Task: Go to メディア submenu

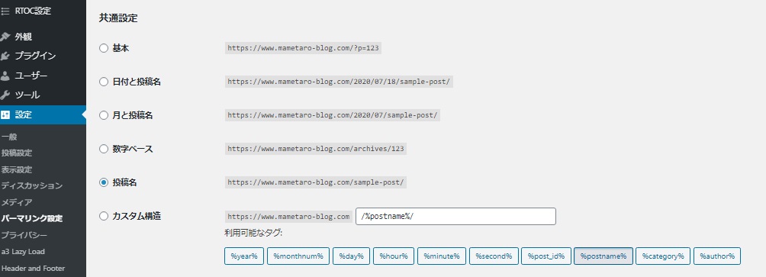Action: (17, 202)
